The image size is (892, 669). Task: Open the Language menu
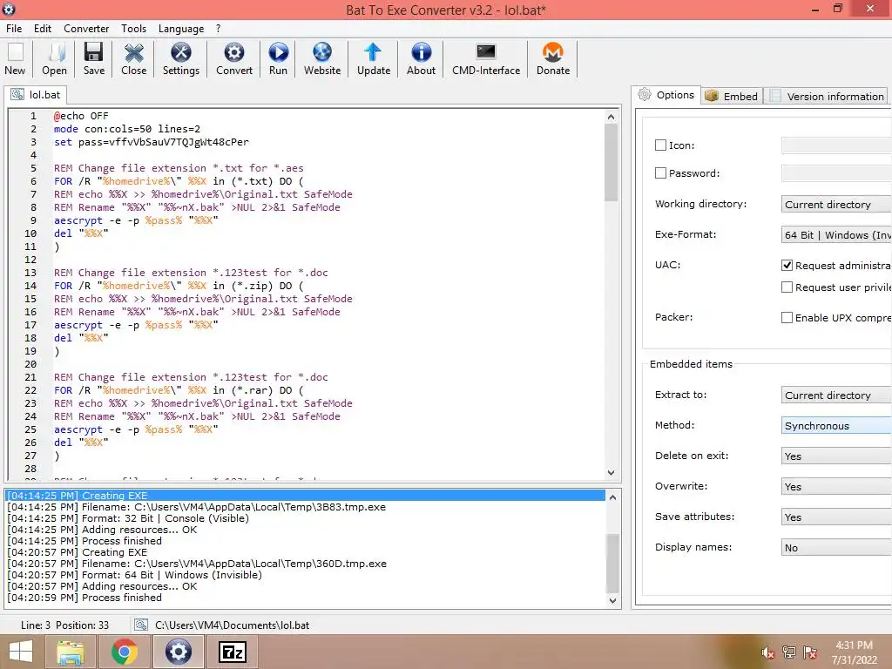pos(181,29)
